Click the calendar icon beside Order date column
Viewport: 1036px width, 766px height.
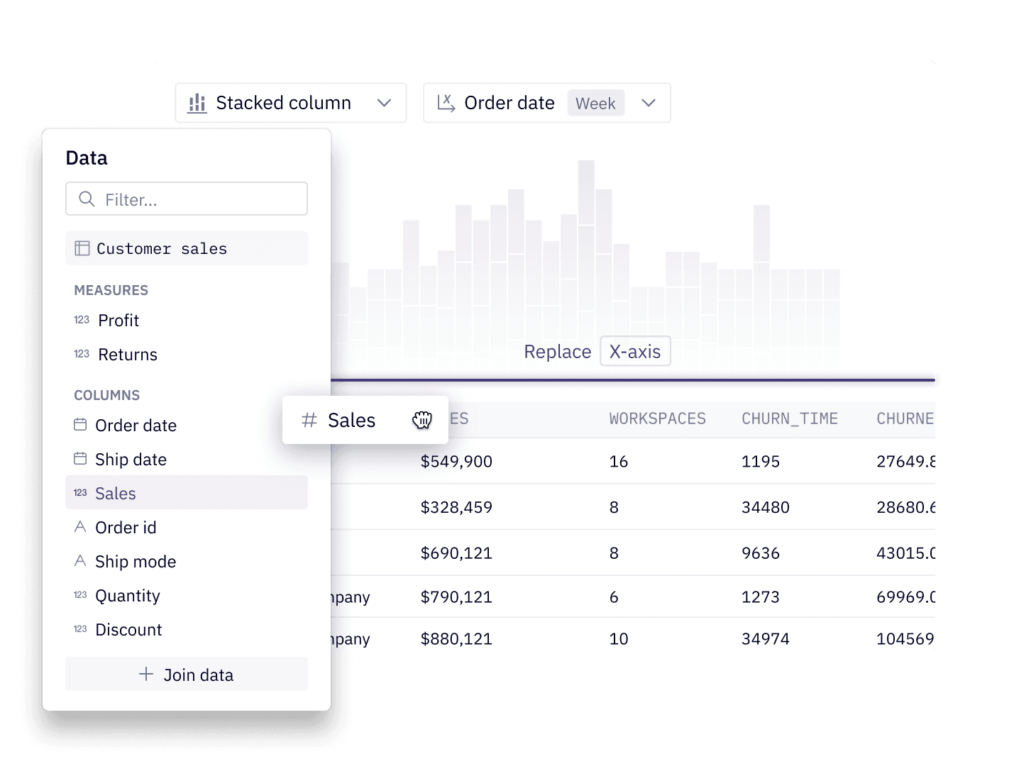pyautogui.click(x=80, y=425)
